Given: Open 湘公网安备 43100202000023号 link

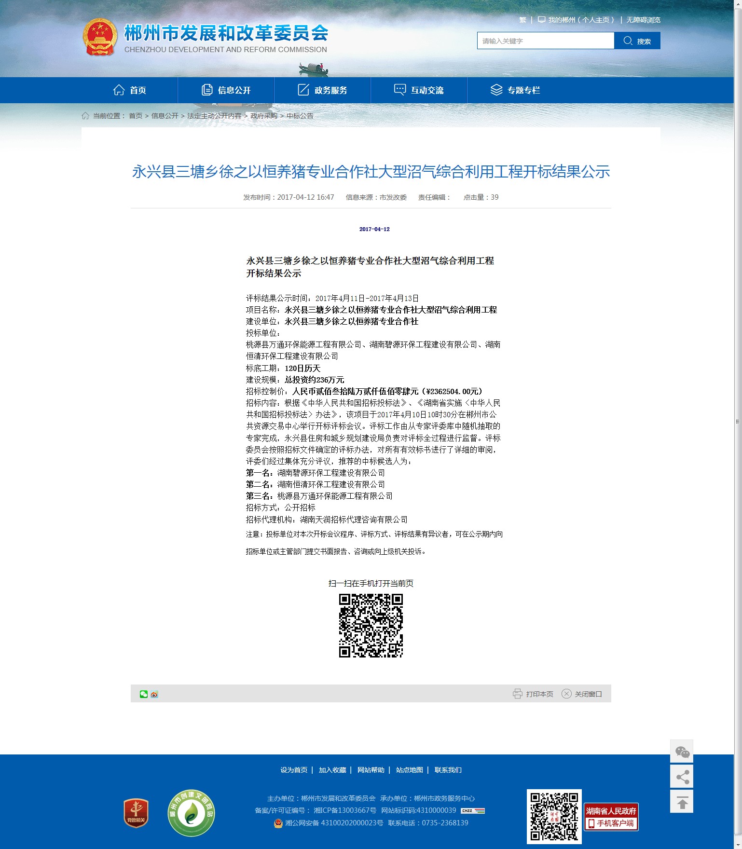Looking at the screenshot, I should [x=334, y=823].
